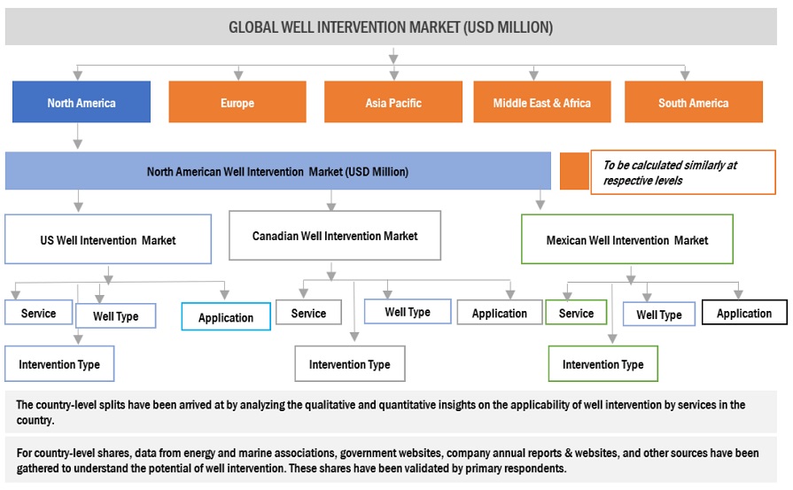Select the Service box under Mexican market

[x=576, y=313]
